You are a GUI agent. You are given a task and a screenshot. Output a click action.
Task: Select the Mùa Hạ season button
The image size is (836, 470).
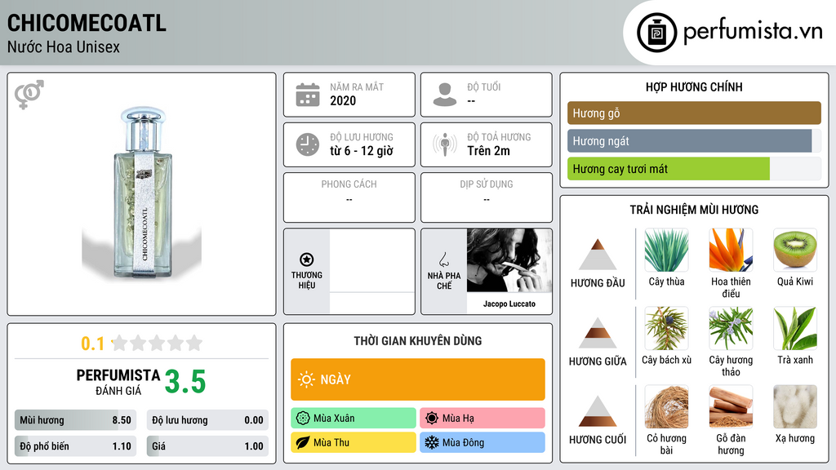click(x=482, y=419)
